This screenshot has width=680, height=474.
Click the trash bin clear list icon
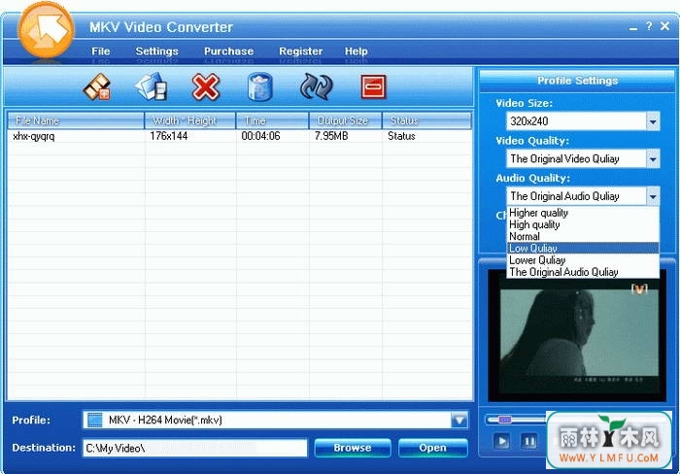(260, 86)
